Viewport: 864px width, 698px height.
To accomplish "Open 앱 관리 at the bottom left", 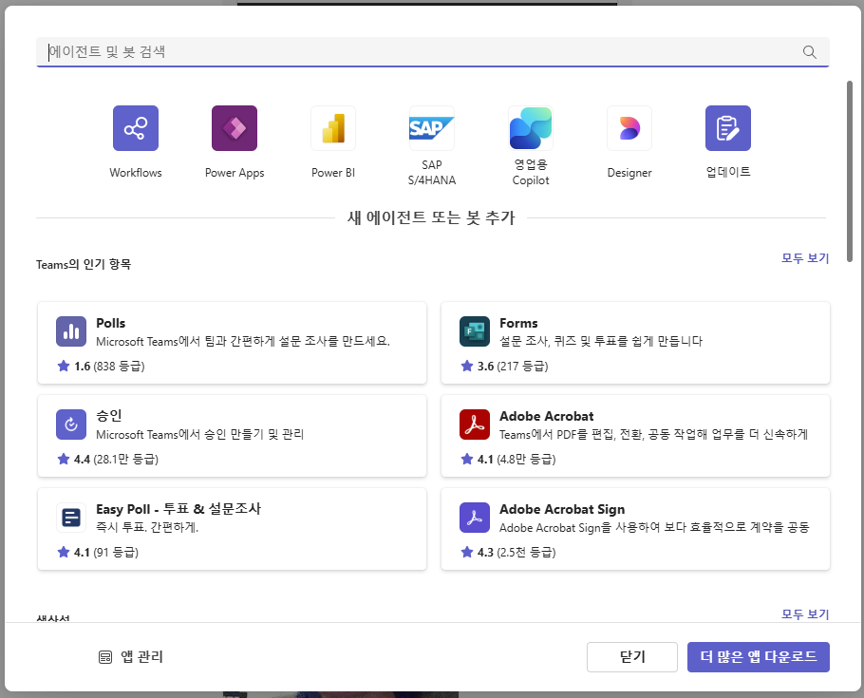I will (x=131, y=657).
